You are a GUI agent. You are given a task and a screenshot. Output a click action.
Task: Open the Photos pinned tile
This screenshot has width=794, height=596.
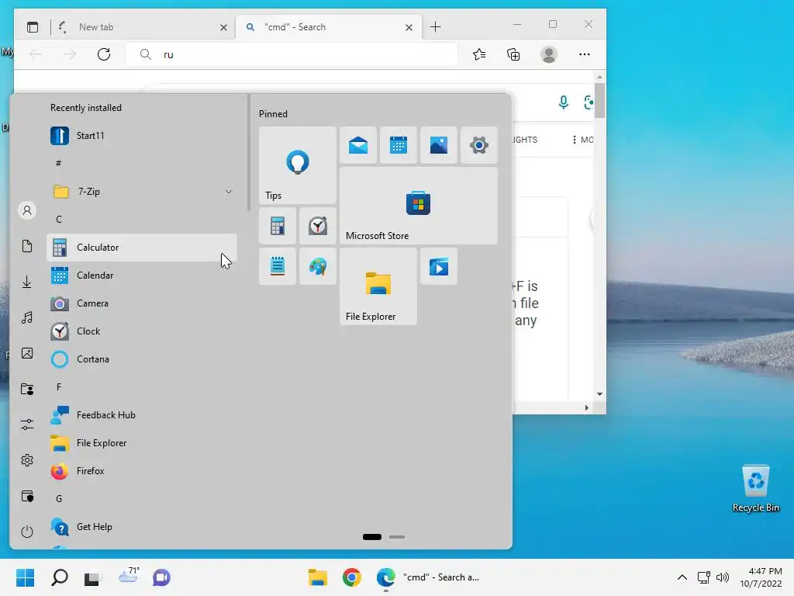[439, 145]
